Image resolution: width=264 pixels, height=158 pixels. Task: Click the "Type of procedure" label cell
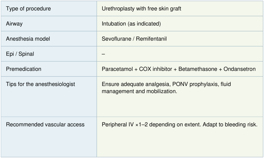(x=28, y=9)
